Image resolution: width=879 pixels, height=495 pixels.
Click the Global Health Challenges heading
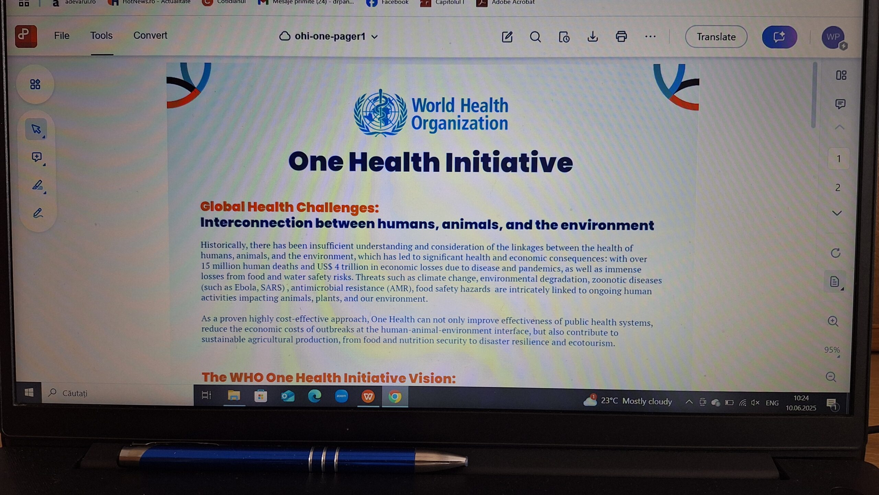(289, 207)
